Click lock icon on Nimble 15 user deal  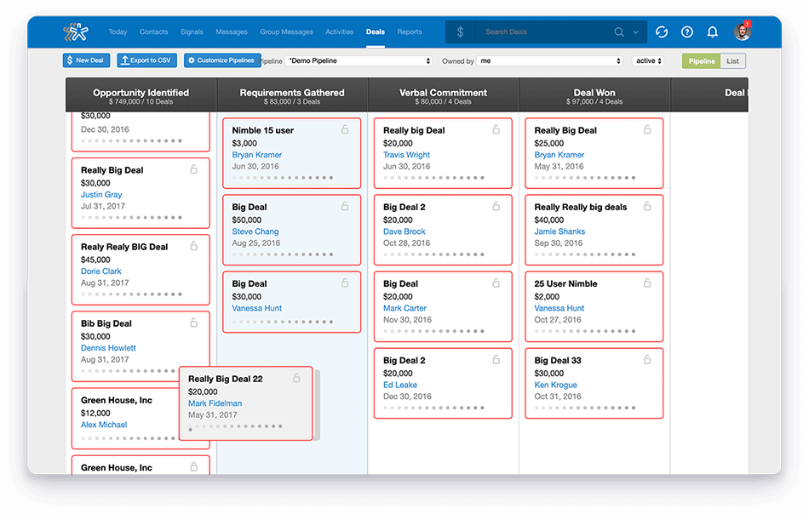345,129
